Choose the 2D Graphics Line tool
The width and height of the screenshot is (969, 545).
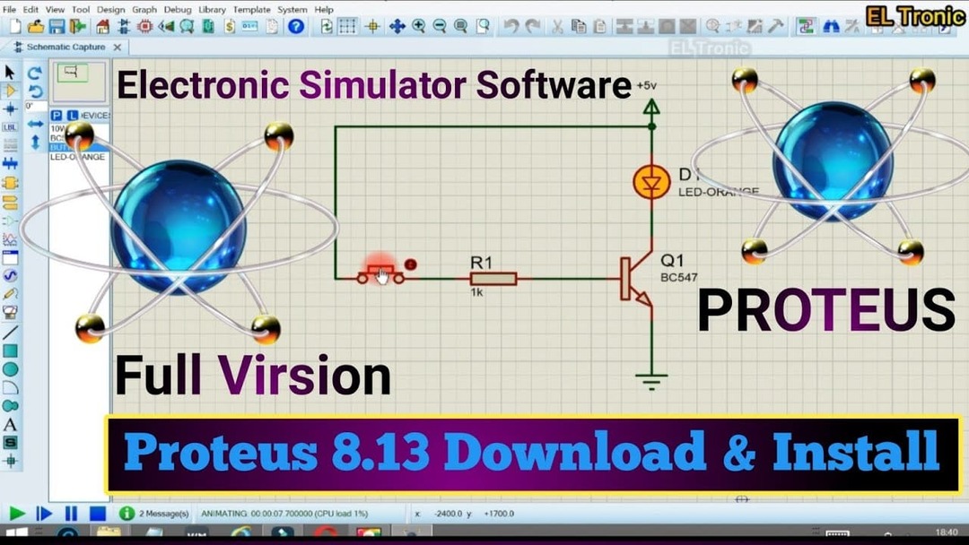10,333
